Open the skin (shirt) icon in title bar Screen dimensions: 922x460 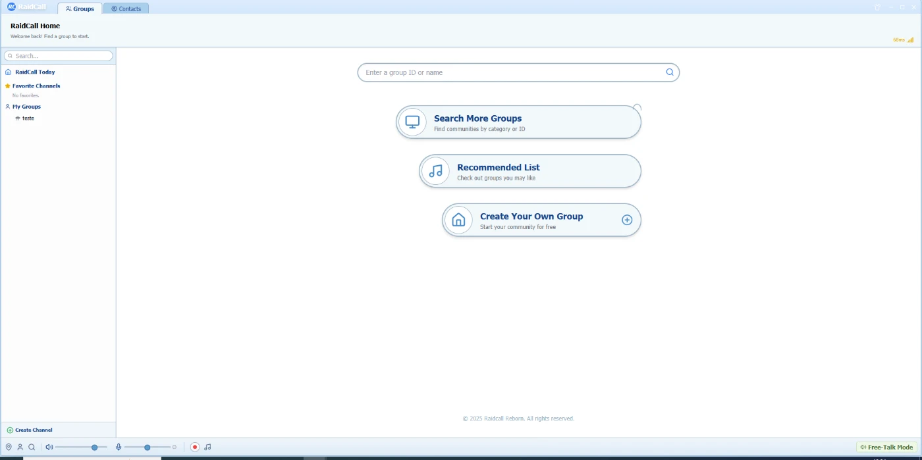877,8
